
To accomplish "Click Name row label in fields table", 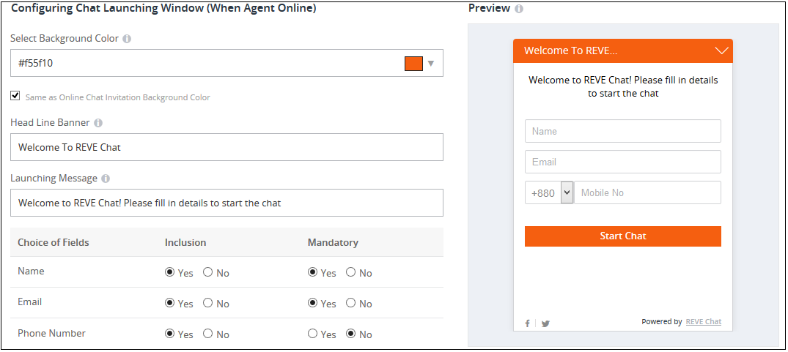I will coord(31,272).
